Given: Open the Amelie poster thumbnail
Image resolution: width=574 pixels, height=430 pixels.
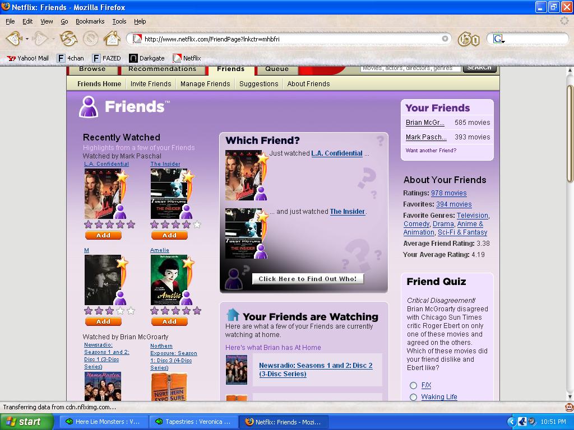Looking at the screenshot, I should point(169,280).
